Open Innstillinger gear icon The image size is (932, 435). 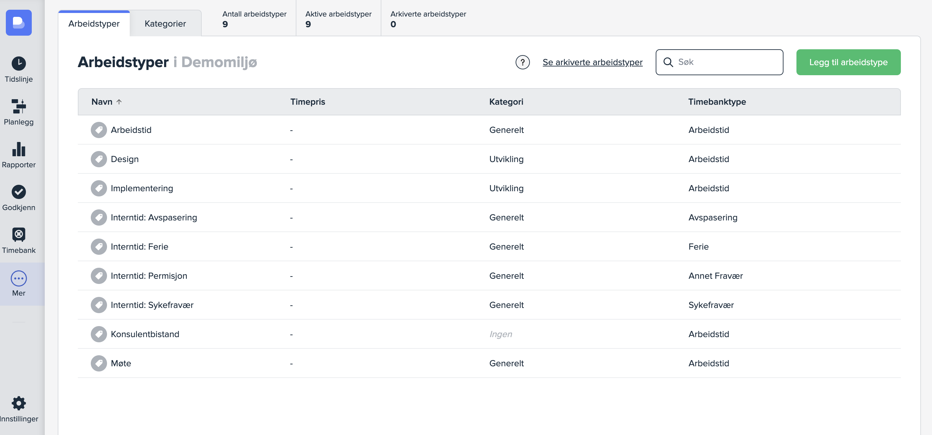pos(18,403)
